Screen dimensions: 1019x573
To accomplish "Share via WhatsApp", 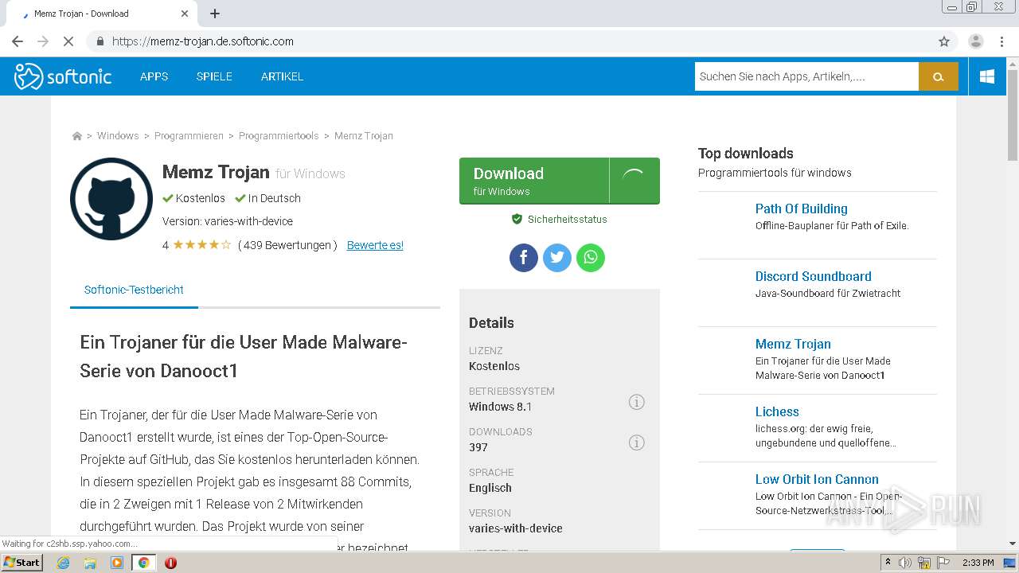I will click(x=590, y=257).
